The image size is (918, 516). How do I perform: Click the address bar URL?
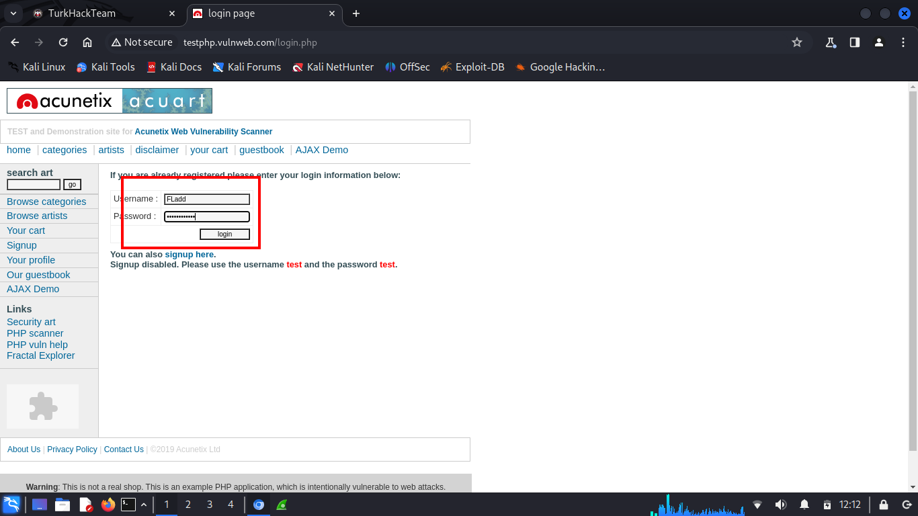pos(250,42)
